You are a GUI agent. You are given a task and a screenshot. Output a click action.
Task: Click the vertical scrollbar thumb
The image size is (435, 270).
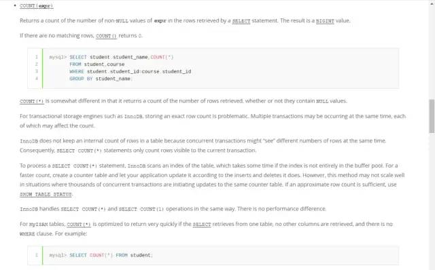point(432,116)
